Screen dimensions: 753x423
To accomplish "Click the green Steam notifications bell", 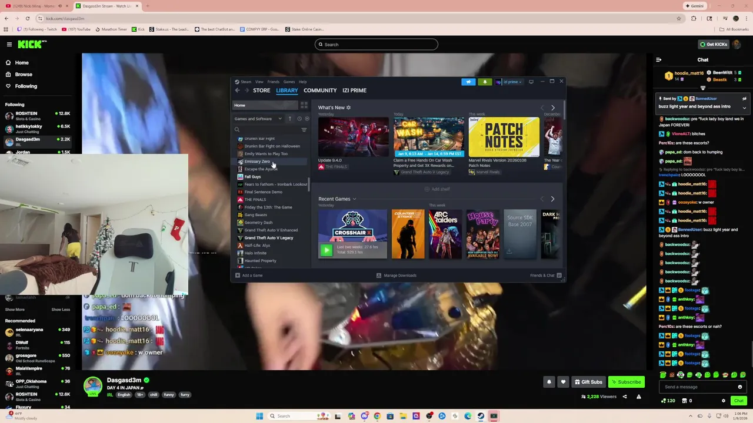I will pos(485,82).
